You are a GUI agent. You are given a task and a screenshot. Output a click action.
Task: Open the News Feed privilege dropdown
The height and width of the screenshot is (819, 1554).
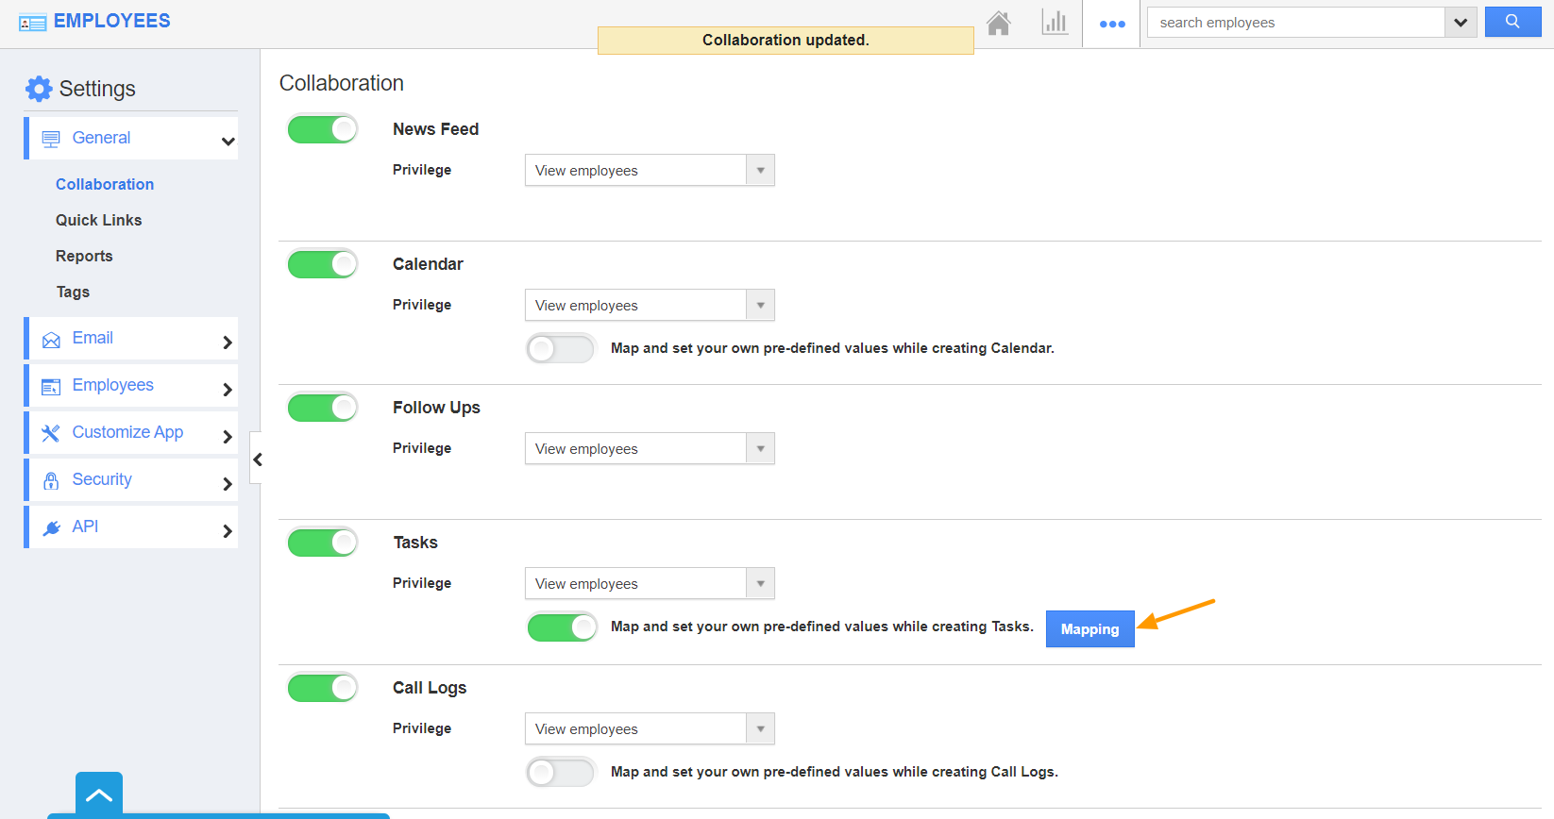tap(650, 171)
